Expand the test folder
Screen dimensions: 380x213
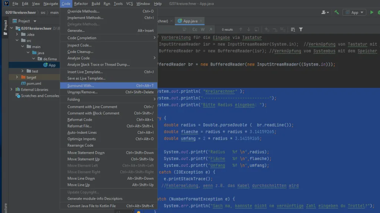(x=23, y=71)
